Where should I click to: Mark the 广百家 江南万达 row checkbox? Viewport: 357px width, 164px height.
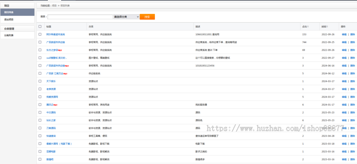click(x=40, y=73)
